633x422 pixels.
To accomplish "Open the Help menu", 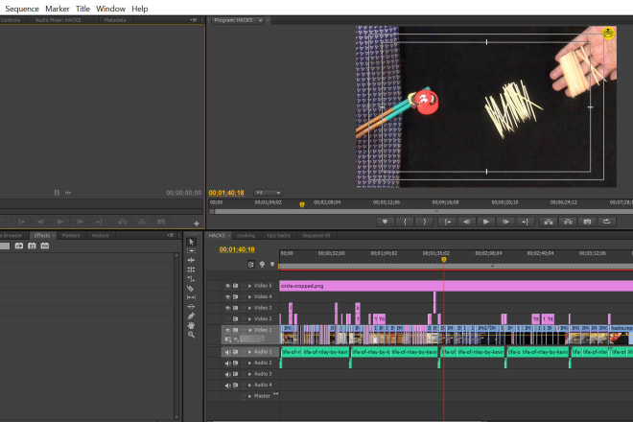I will [x=140, y=9].
